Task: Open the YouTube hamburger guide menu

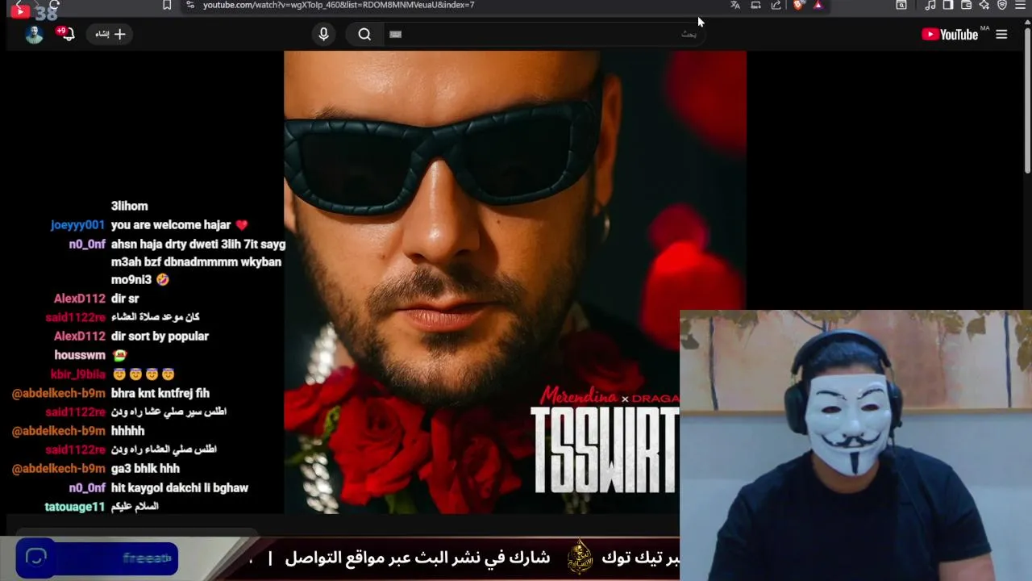Action: click(1001, 34)
